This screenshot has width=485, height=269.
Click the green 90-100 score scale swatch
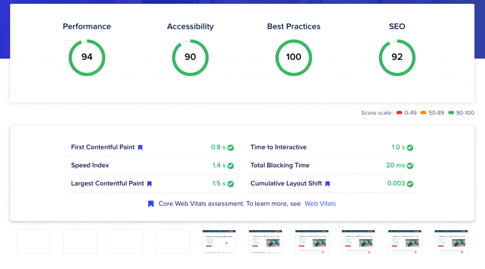pos(451,113)
